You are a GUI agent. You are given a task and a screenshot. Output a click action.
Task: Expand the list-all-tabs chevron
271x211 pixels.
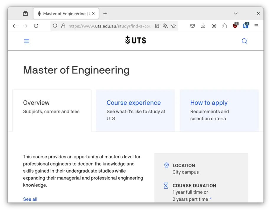(236, 14)
